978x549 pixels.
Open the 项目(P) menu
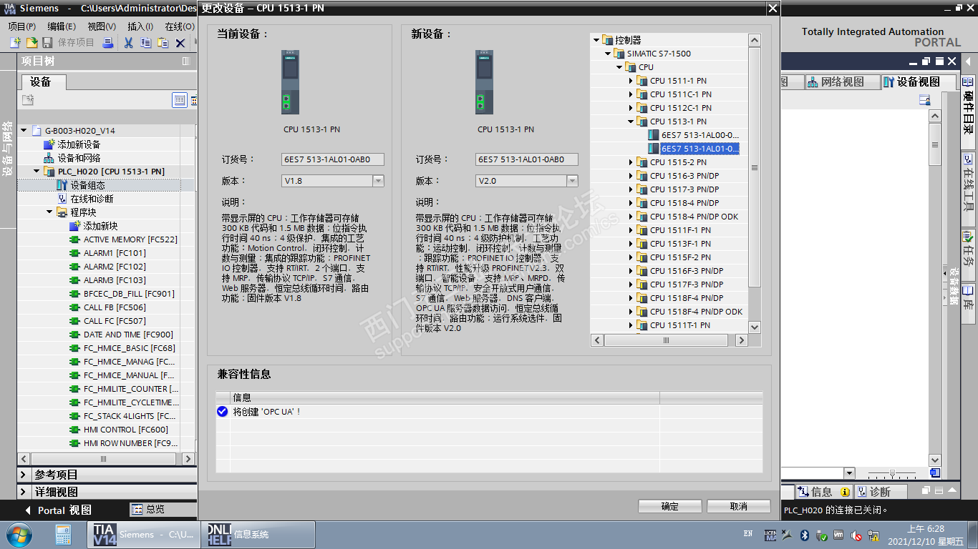22,26
